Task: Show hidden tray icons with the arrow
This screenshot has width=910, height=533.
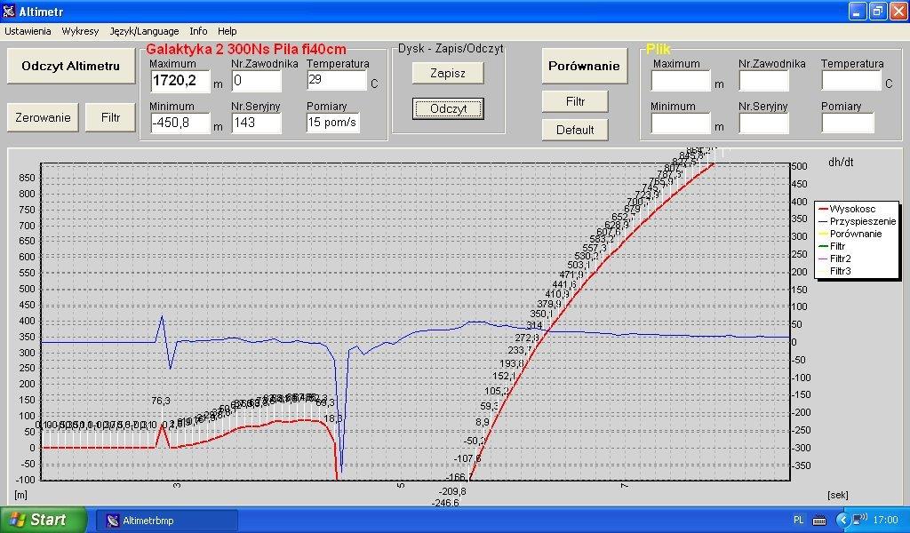Action: pyautogui.click(x=842, y=520)
